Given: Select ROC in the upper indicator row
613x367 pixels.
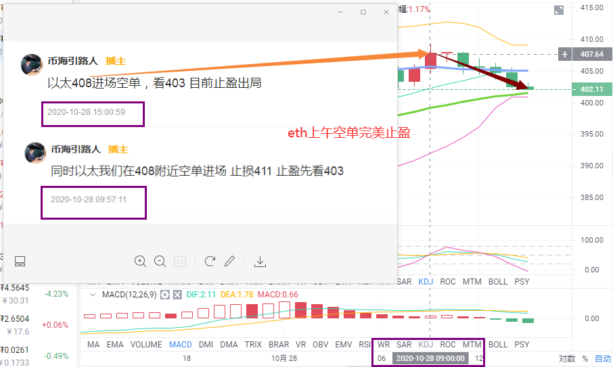Looking at the screenshot, I should (448, 281).
